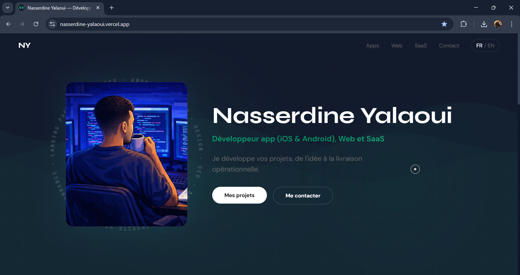The width and height of the screenshot is (520, 275).
Task: Switch site language to EN
Action: (x=491, y=45)
